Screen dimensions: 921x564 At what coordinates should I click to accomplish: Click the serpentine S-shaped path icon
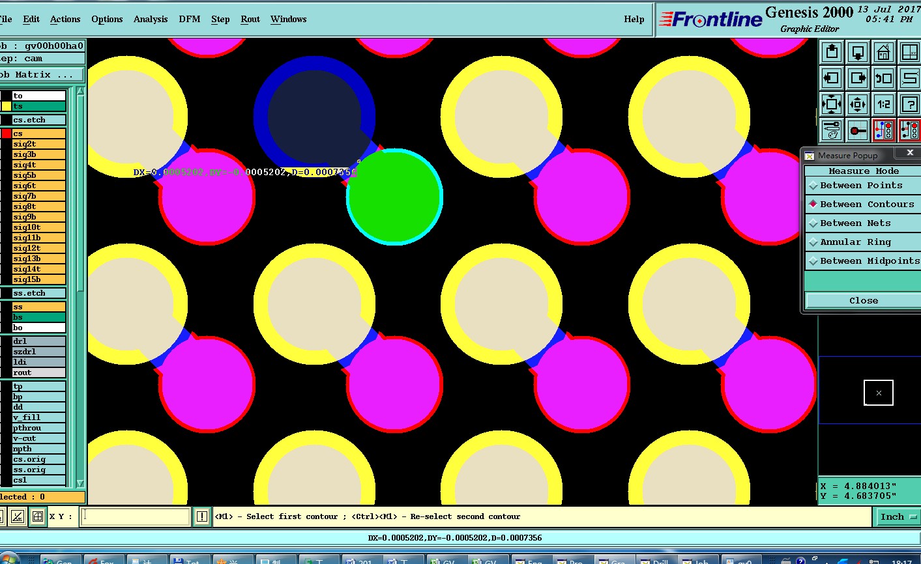909,78
